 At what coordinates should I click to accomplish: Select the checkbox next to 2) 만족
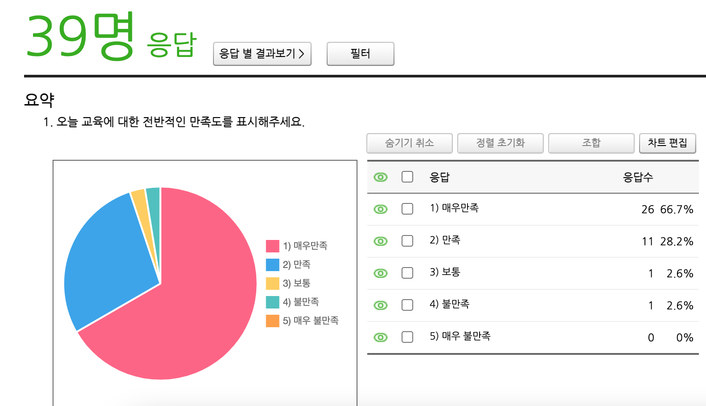[x=407, y=241]
